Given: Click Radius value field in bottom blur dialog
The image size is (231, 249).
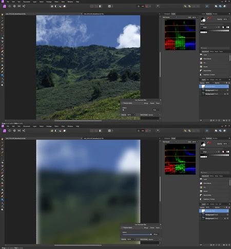Looking at the screenshot, I should coord(156,235).
